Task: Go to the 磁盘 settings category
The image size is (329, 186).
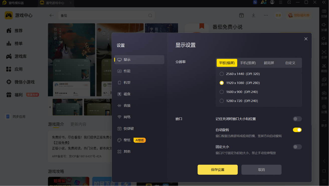Action: pos(139,94)
